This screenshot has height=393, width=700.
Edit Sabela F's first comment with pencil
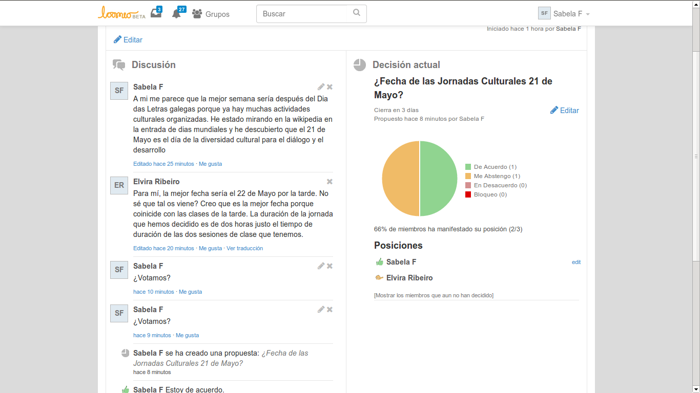click(321, 87)
